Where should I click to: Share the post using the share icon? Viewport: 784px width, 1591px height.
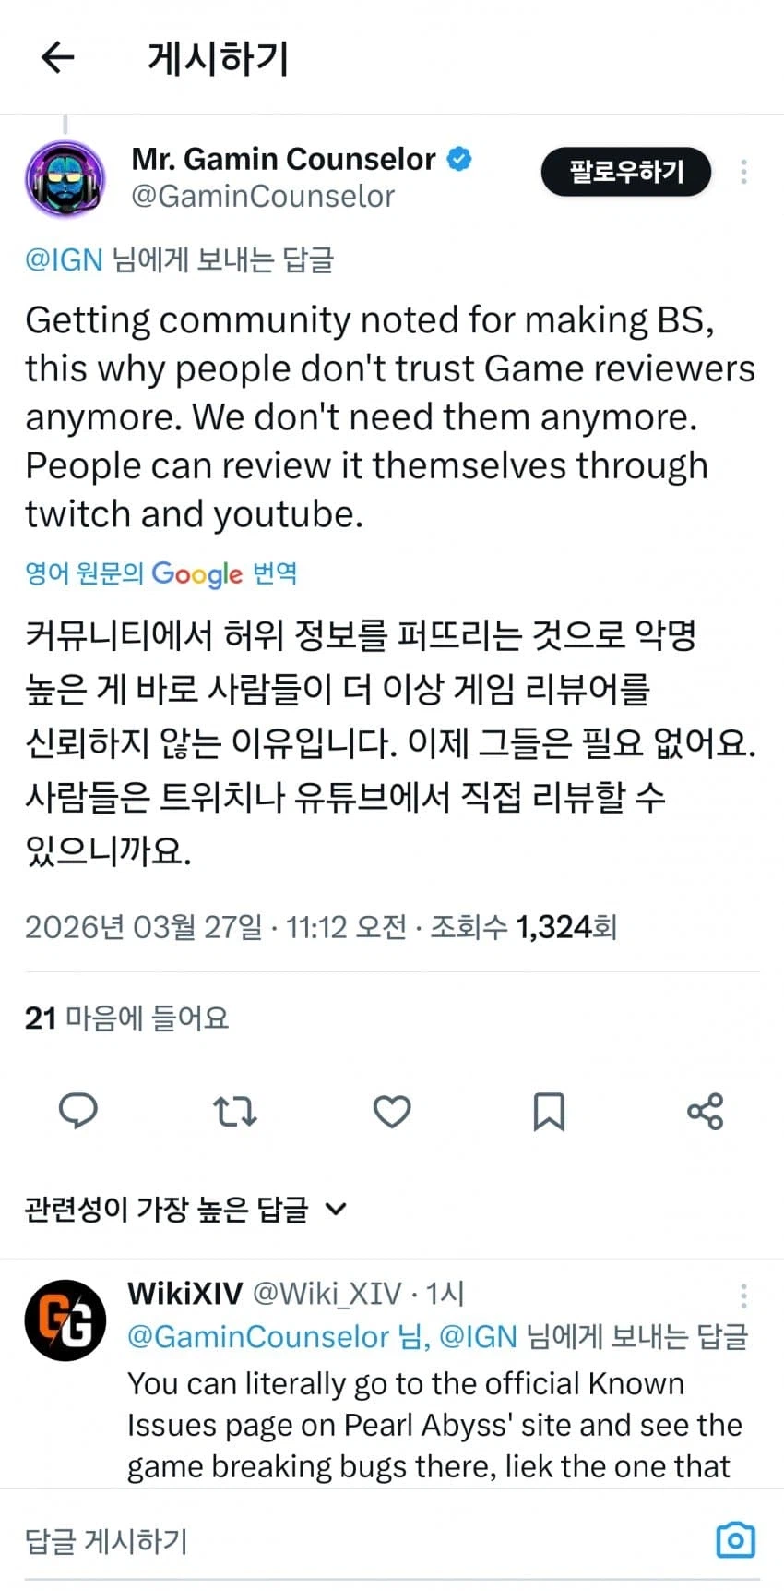(x=705, y=1112)
